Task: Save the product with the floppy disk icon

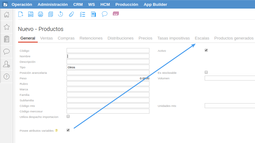Action: [31, 14]
